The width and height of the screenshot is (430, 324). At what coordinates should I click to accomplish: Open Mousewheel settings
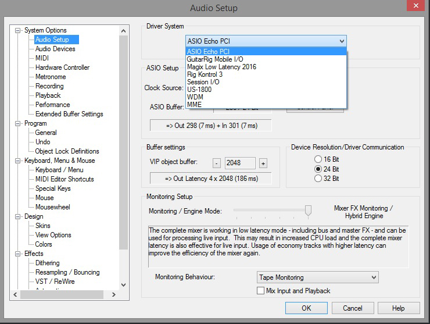point(53,207)
